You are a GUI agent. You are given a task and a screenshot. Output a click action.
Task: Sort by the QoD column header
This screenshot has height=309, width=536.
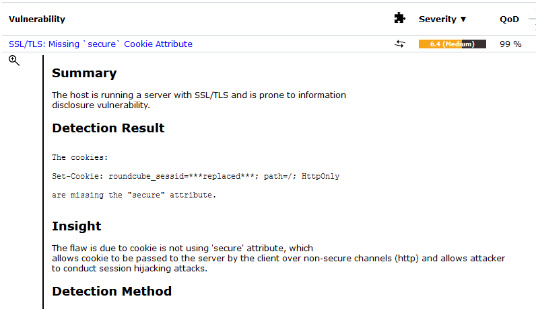tap(509, 19)
